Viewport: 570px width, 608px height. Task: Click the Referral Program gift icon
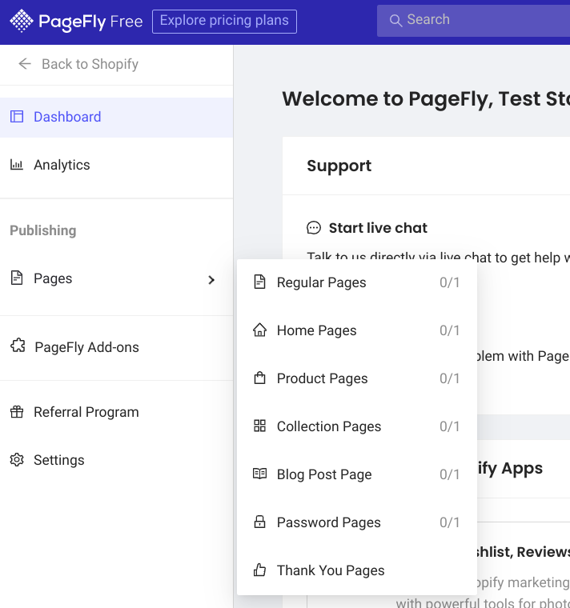[17, 412]
